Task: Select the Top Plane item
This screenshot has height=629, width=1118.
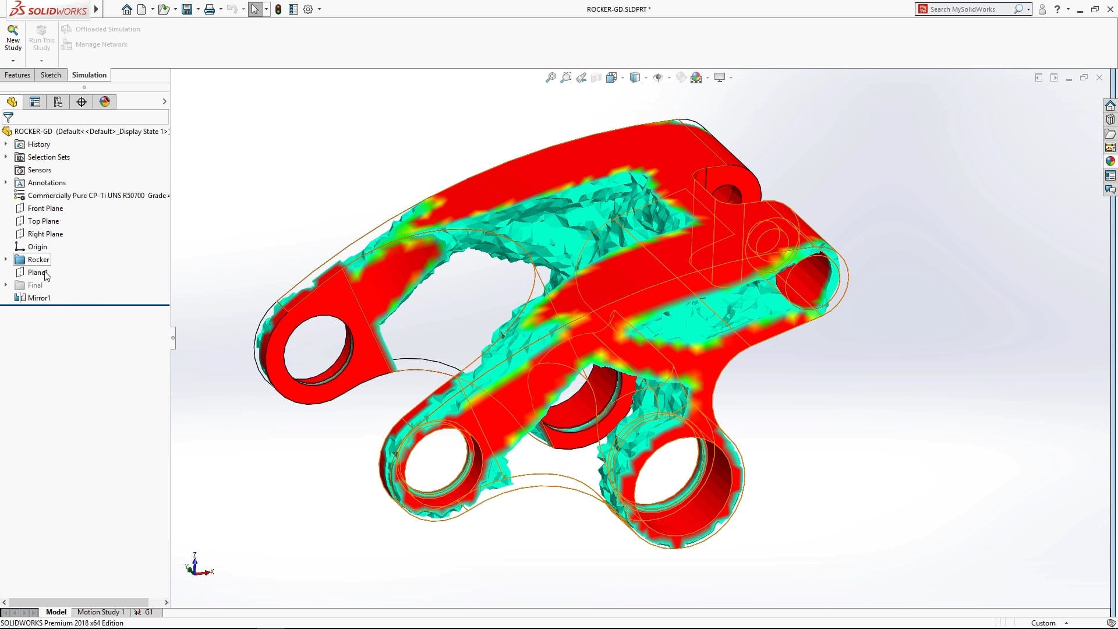Action: click(x=37, y=221)
